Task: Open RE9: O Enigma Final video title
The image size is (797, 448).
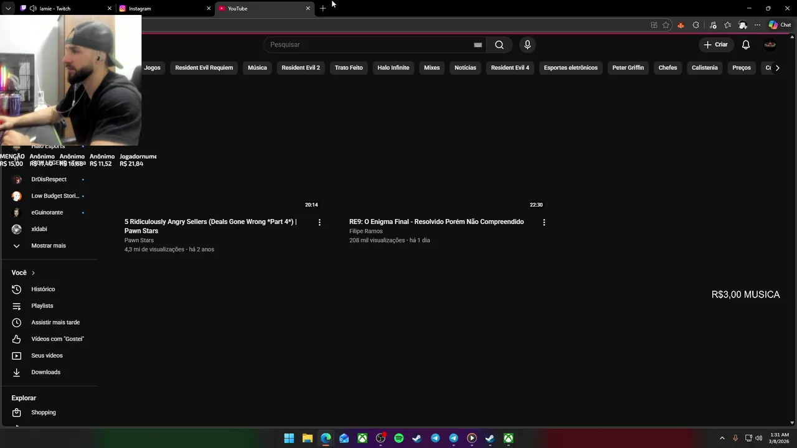Action: click(436, 222)
